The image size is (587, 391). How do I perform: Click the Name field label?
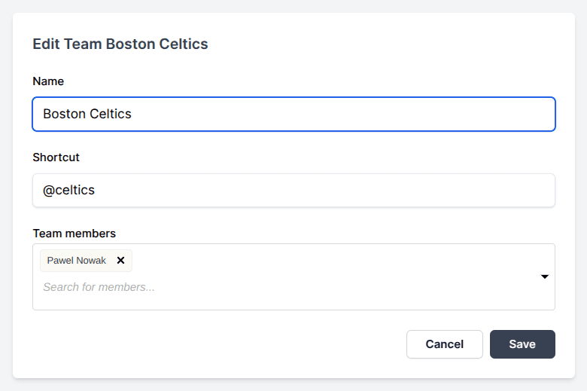pos(48,81)
